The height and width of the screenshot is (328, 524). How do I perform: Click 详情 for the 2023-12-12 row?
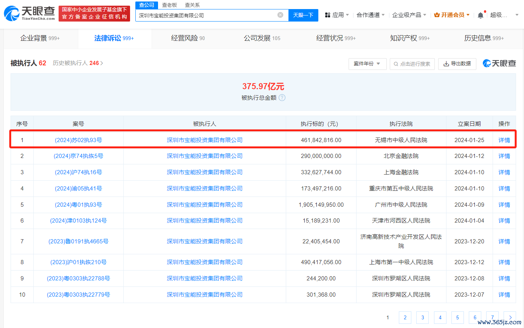click(504, 262)
